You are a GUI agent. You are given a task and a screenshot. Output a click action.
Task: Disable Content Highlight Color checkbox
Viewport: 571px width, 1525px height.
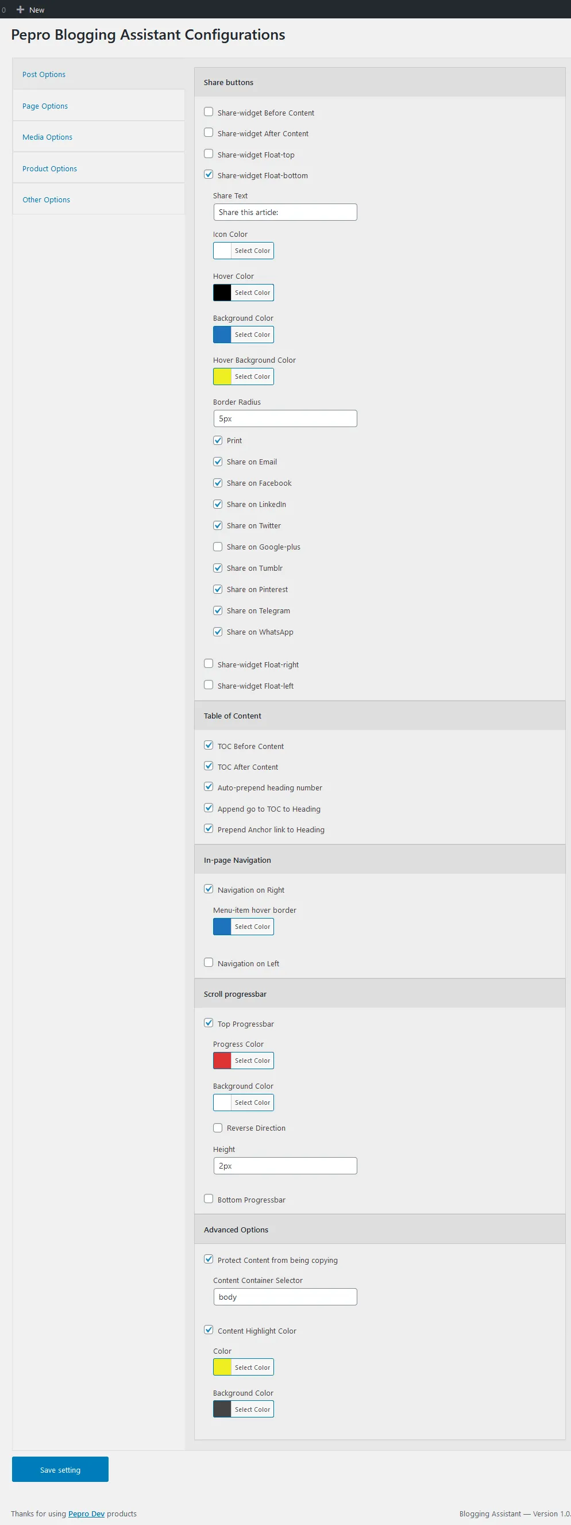pos(209,1330)
